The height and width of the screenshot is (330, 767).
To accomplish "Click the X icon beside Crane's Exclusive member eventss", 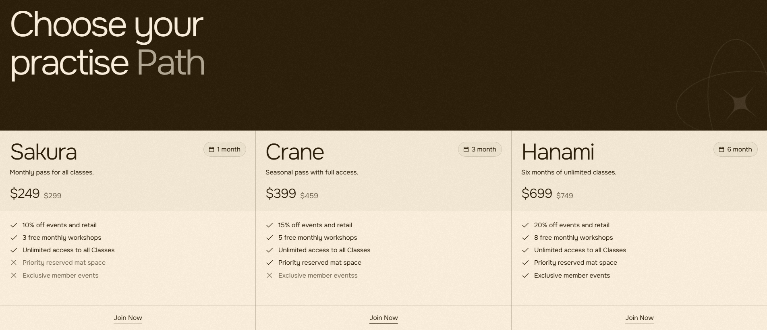I will 269,276.
